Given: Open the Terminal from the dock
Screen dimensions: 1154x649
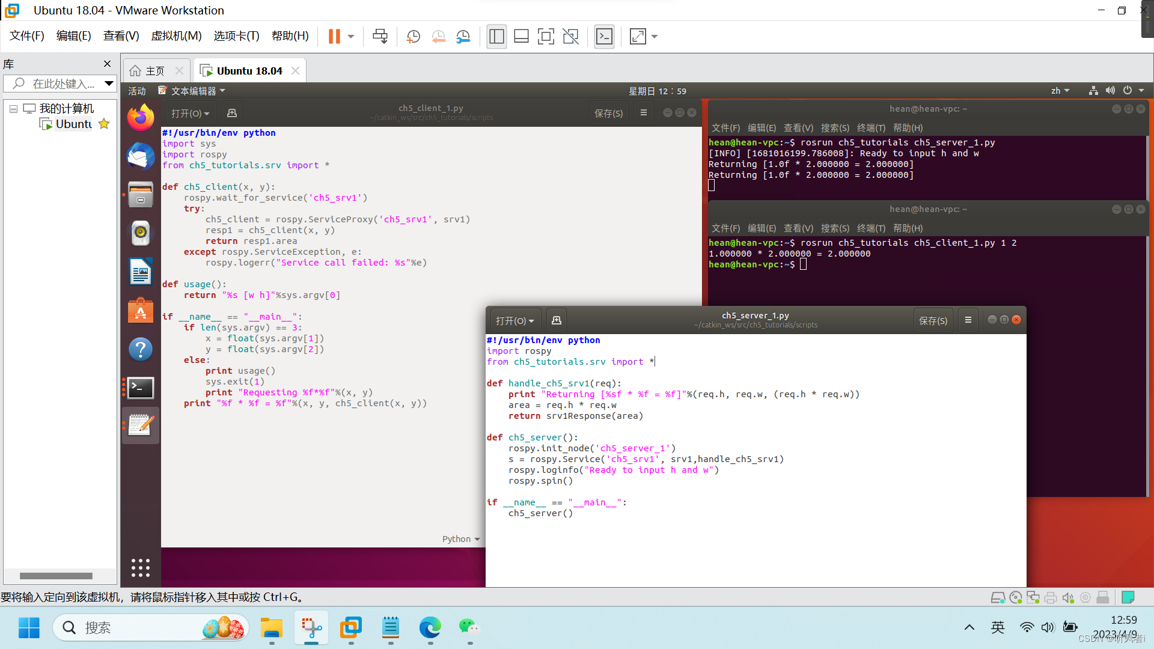Looking at the screenshot, I should click(x=141, y=388).
